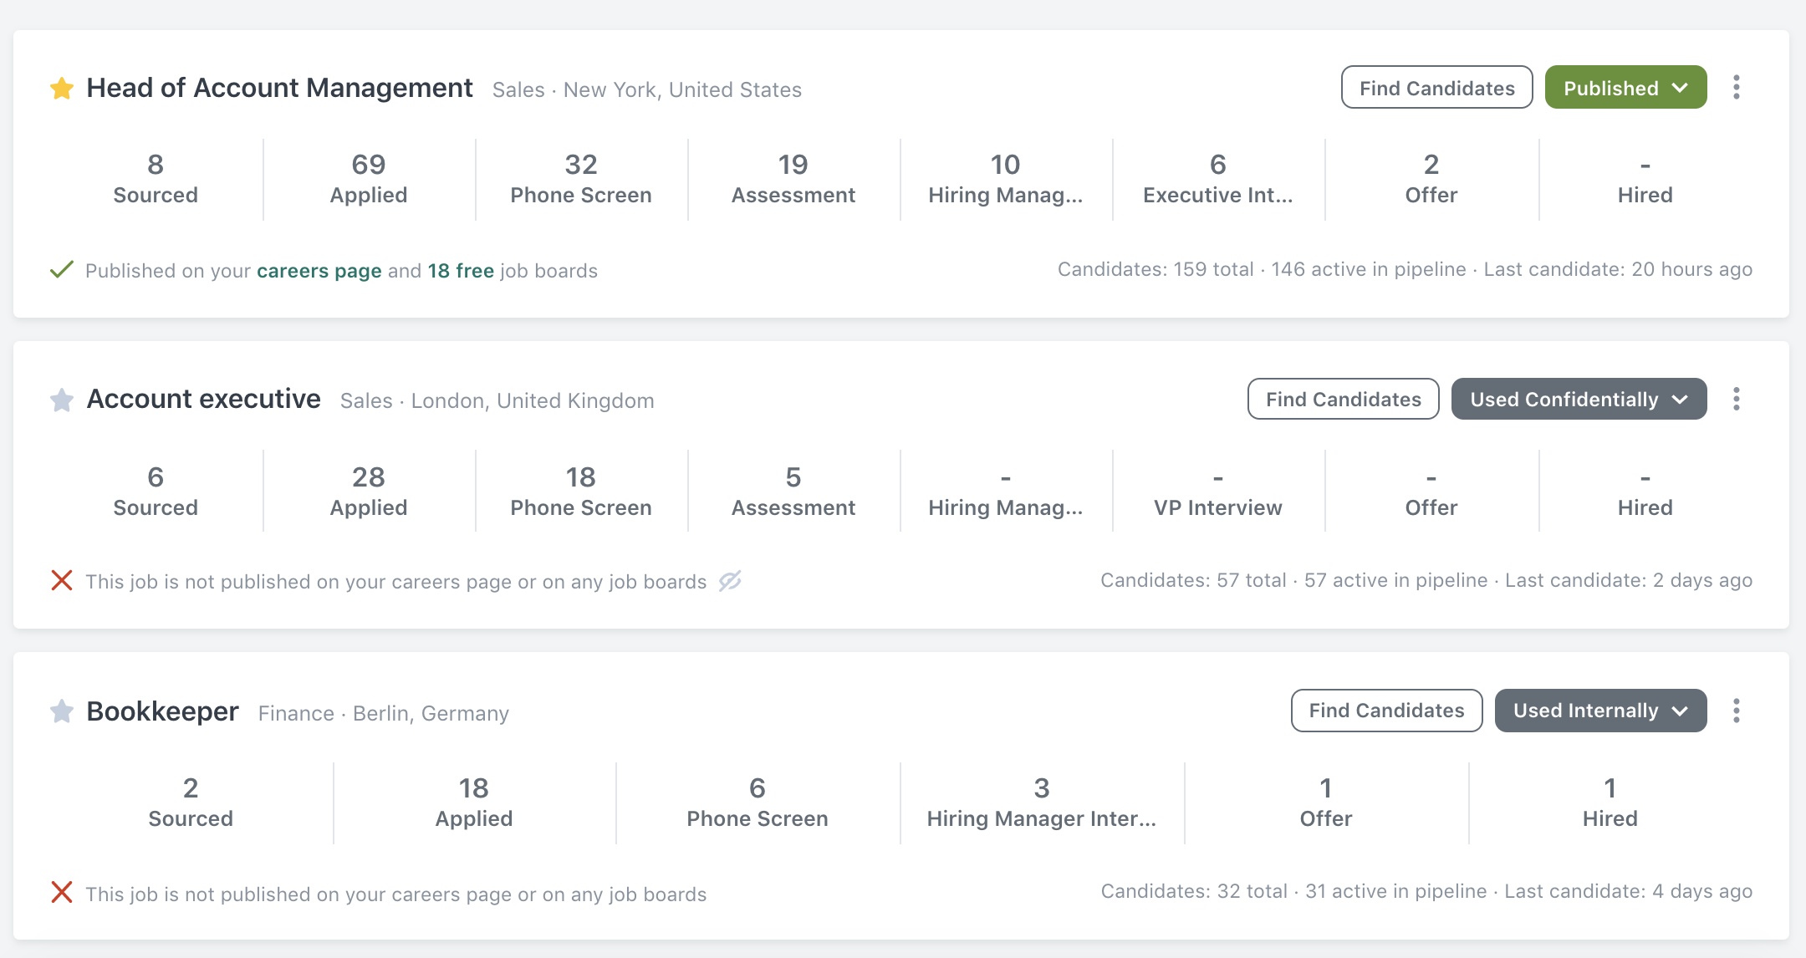
Task: Click 'Finance · Berlin, Germany' text
Action: [383, 713]
